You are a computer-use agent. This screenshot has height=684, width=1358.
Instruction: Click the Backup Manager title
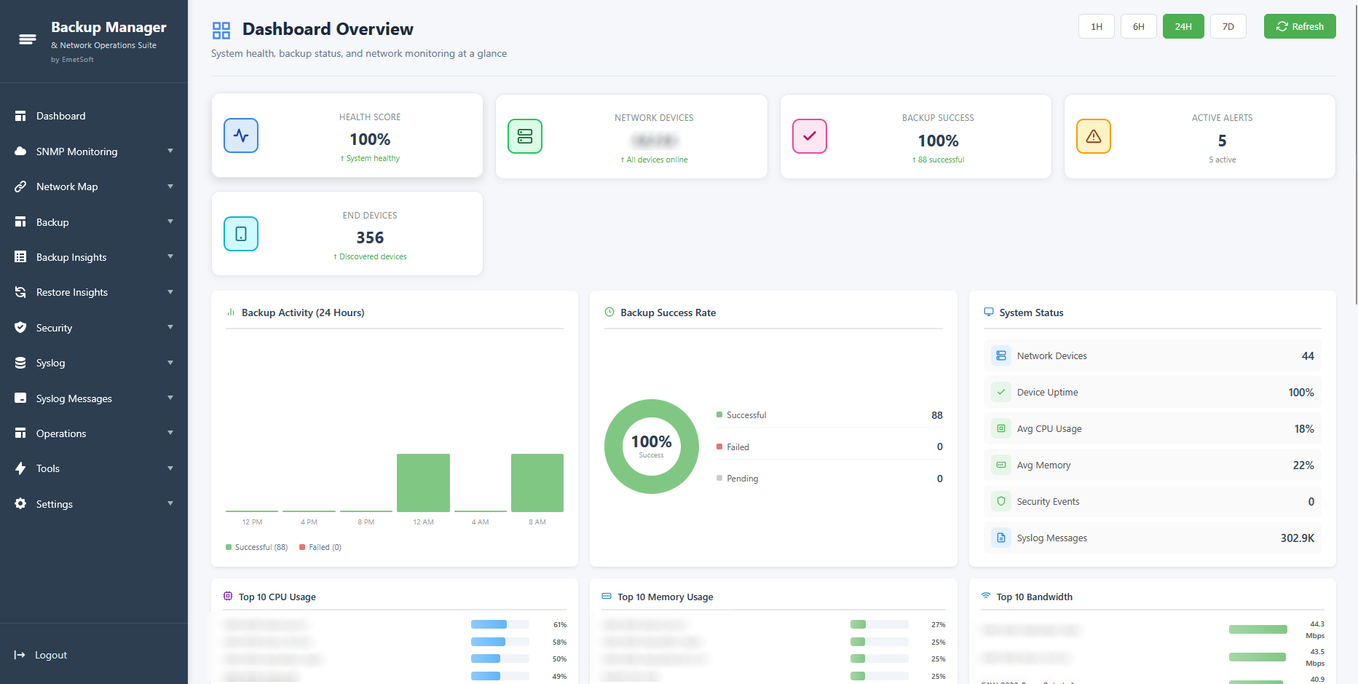click(x=108, y=27)
